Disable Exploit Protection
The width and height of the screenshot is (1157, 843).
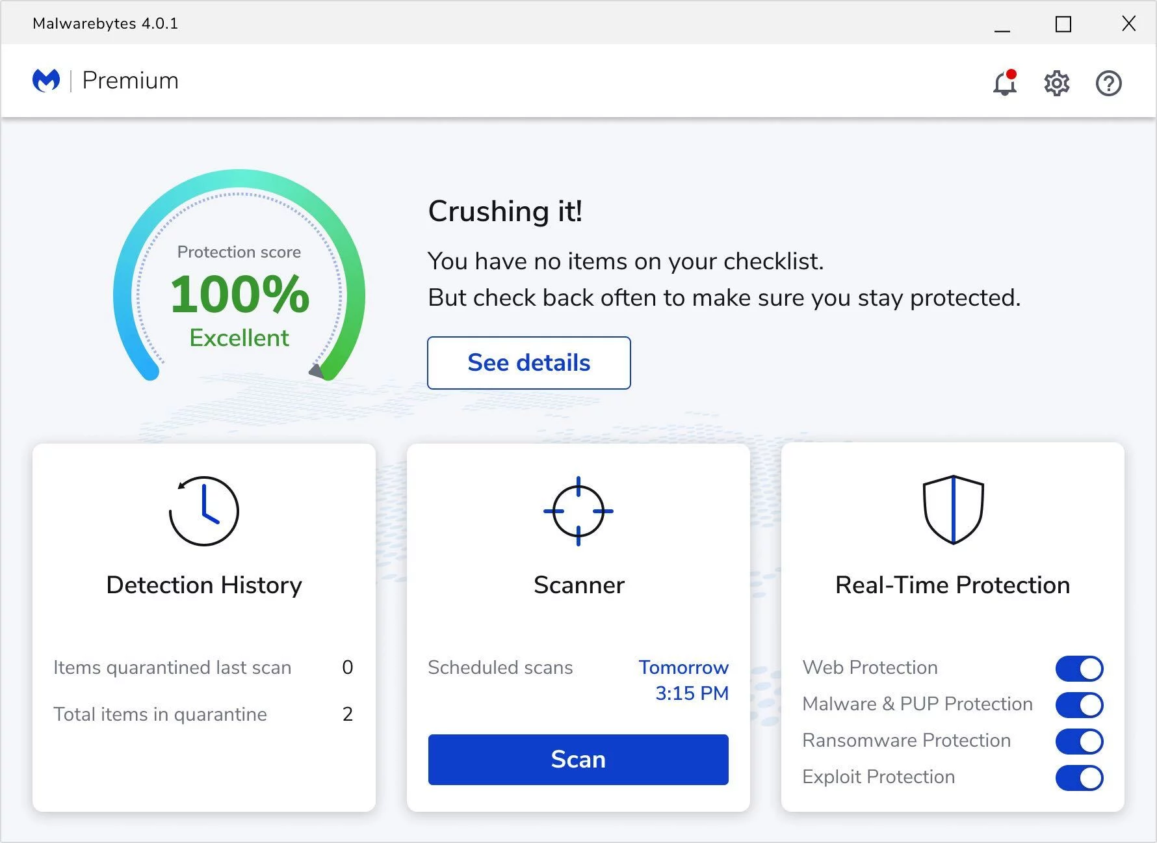click(1079, 777)
